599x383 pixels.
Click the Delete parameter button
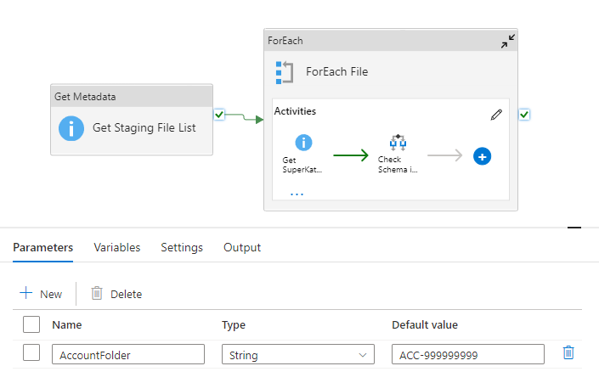116,294
